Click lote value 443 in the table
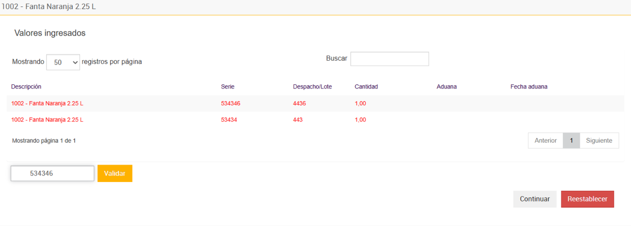The image size is (631, 226). pyautogui.click(x=298, y=120)
